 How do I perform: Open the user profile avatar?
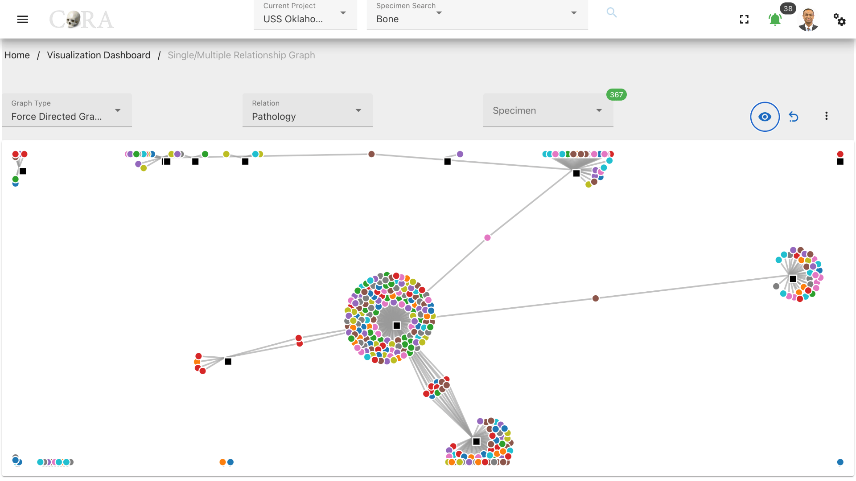click(x=808, y=20)
